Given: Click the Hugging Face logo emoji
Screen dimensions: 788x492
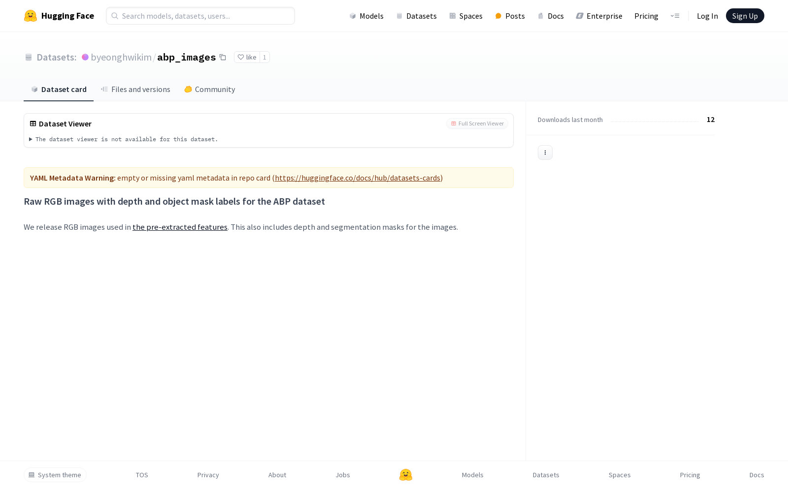Looking at the screenshot, I should pos(31,16).
